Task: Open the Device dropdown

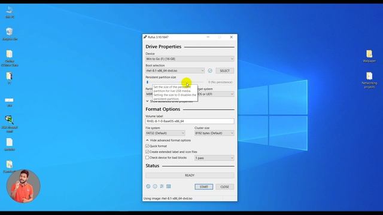Action: pyautogui.click(x=190, y=59)
